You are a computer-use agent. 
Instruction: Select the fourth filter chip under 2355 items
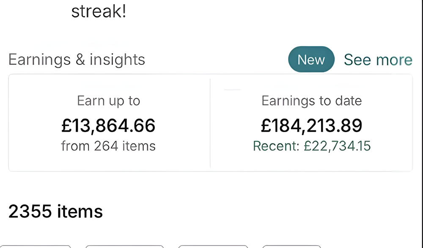(x=291, y=246)
